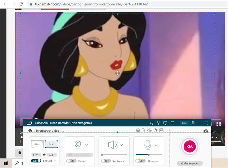Reload the browser page
Image resolution: width=228 pixels, height=168 pixels.
[x=21, y=4]
